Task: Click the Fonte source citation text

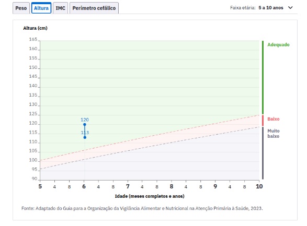Action: point(142,208)
